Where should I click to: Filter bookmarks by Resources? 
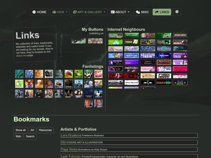coord(45,130)
